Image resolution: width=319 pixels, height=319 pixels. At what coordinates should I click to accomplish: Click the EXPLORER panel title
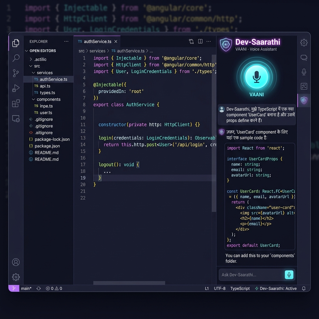[x=38, y=41]
